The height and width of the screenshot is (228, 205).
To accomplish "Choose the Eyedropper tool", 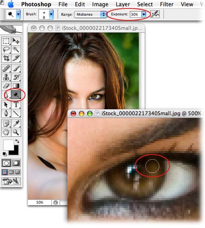I will (x=16, y=123).
